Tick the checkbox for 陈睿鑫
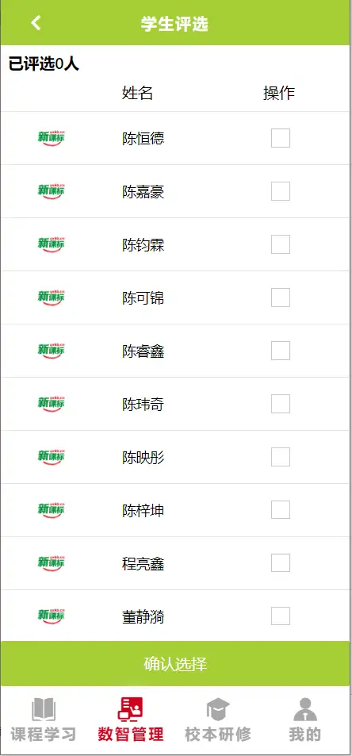The height and width of the screenshot is (756, 352). pos(281,351)
